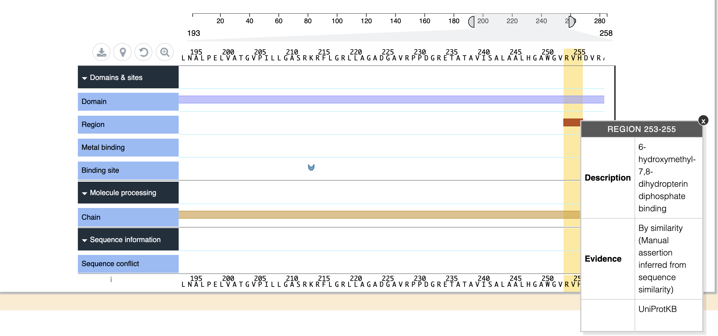This screenshot has height=336, width=718.
Task: Click the reset view circular arrow icon
Action: click(x=143, y=52)
